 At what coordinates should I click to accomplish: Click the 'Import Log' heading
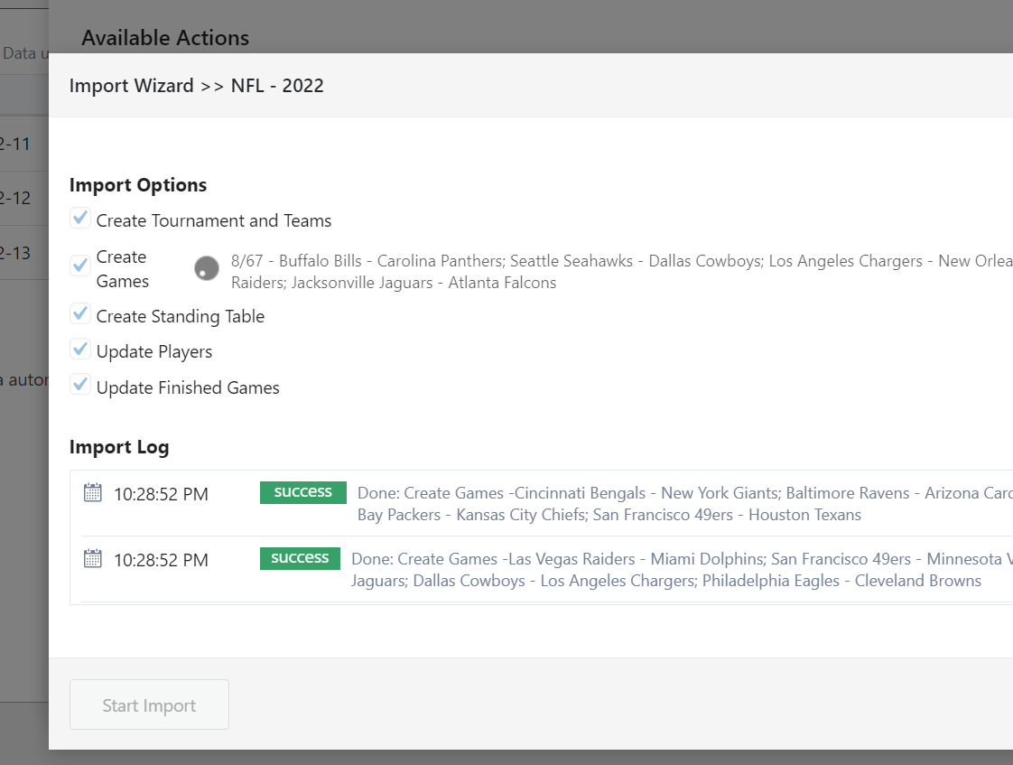(x=119, y=447)
